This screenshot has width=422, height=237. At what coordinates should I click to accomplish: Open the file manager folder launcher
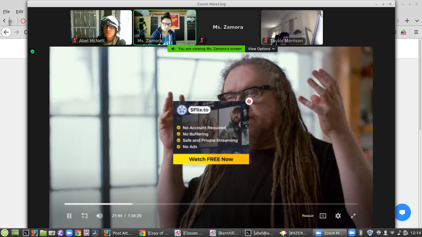[43, 233]
